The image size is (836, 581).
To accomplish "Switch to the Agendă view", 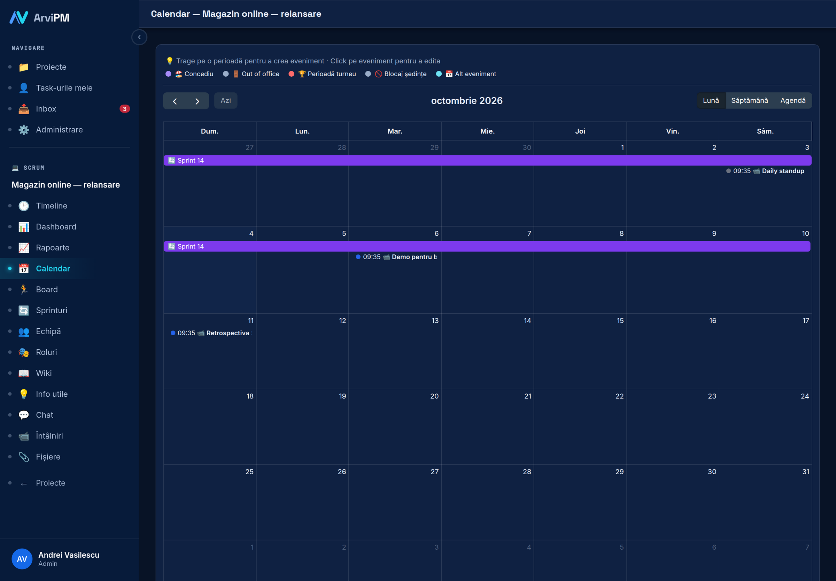I will [x=793, y=100].
